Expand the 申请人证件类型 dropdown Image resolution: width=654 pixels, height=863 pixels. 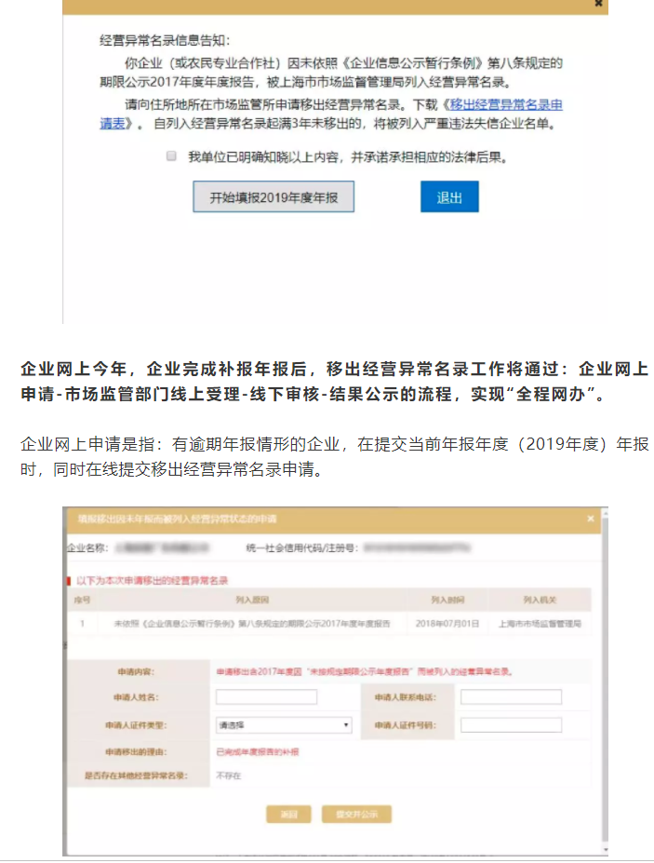tap(283, 724)
